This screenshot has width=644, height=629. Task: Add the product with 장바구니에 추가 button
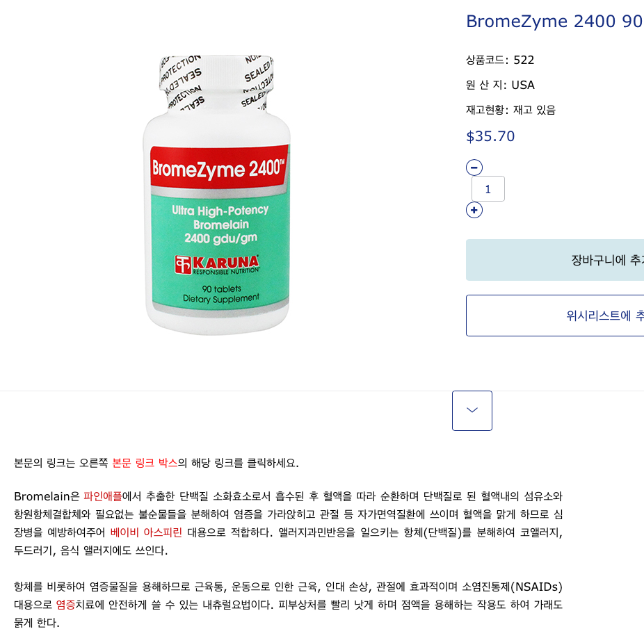point(555,260)
